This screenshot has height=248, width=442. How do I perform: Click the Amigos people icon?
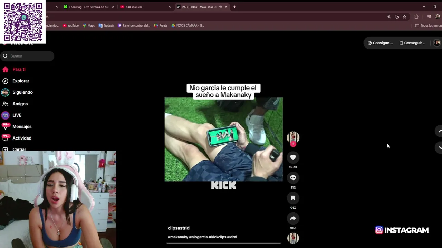pyautogui.click(x=5, y=104)
